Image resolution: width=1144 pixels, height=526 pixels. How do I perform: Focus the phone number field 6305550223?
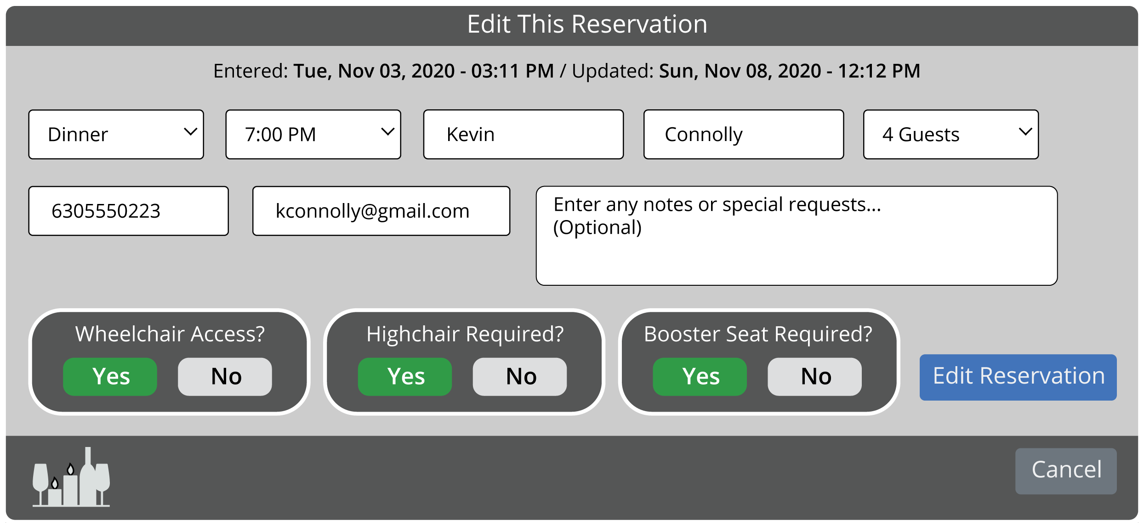pyautogui.click(x=129, y=211)
